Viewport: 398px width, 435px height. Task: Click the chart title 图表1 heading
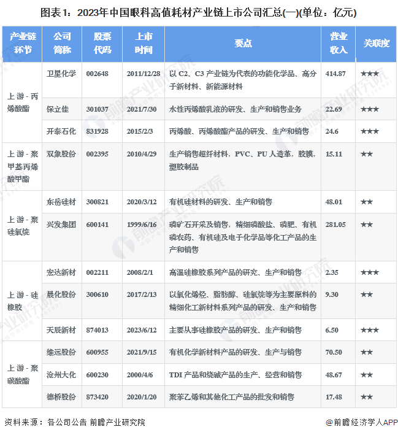[x=199, y=13]
